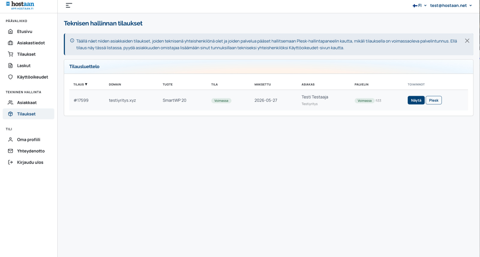Open the test@hostaan.net account menu

pos(451,5)
